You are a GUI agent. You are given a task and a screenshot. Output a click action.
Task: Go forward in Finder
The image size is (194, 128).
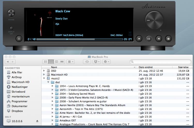click(13, 62)
